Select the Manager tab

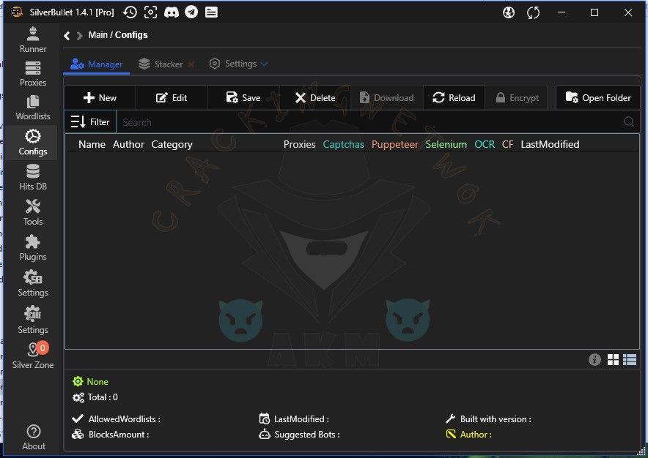[x=97, y=64]
